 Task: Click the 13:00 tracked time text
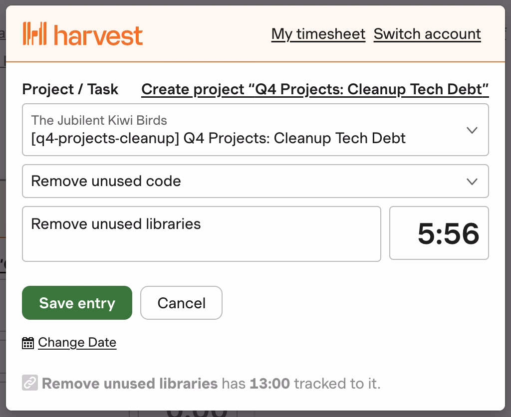(x=269, y=384)
